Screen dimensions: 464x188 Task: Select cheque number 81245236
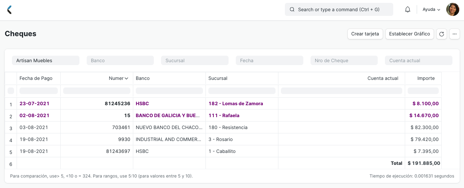97,104
